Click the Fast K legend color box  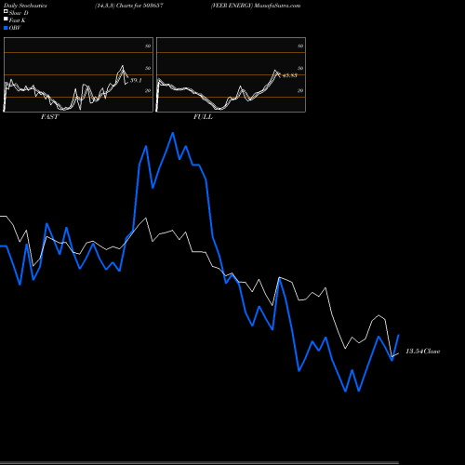pos(6,20)
